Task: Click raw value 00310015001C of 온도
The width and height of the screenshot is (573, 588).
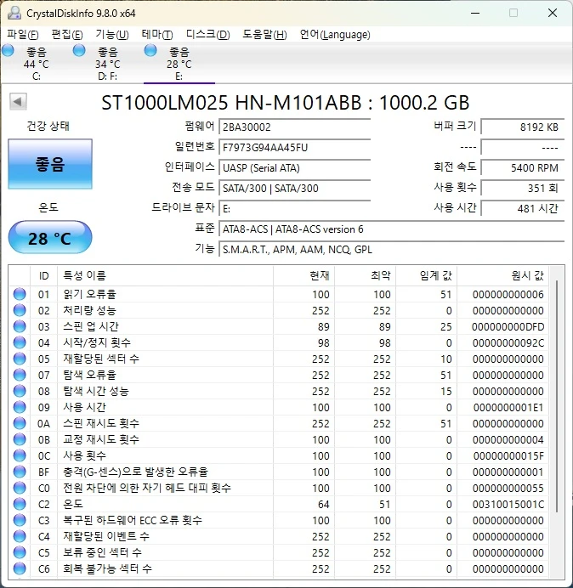Action: point(508,505)
